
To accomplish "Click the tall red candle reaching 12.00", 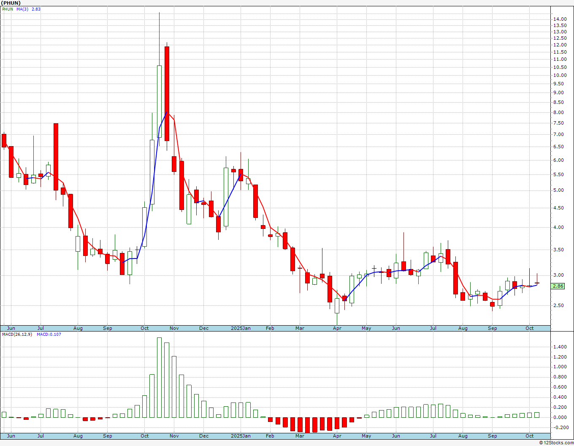I will pyautogui.click(x=167, y=93).
